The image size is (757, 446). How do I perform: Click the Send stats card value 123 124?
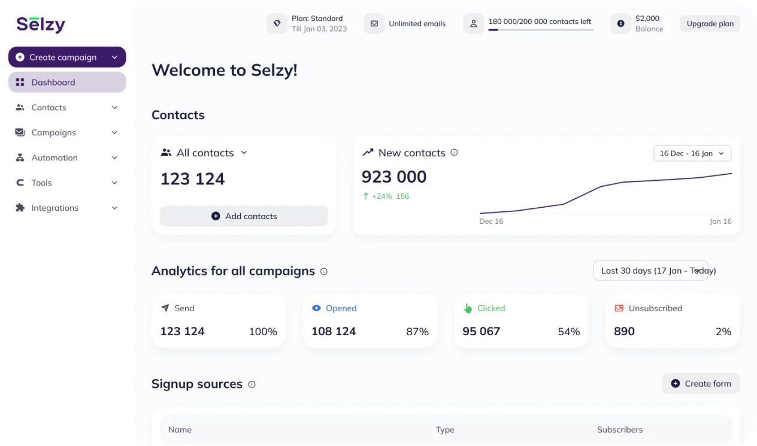(183, 332)
